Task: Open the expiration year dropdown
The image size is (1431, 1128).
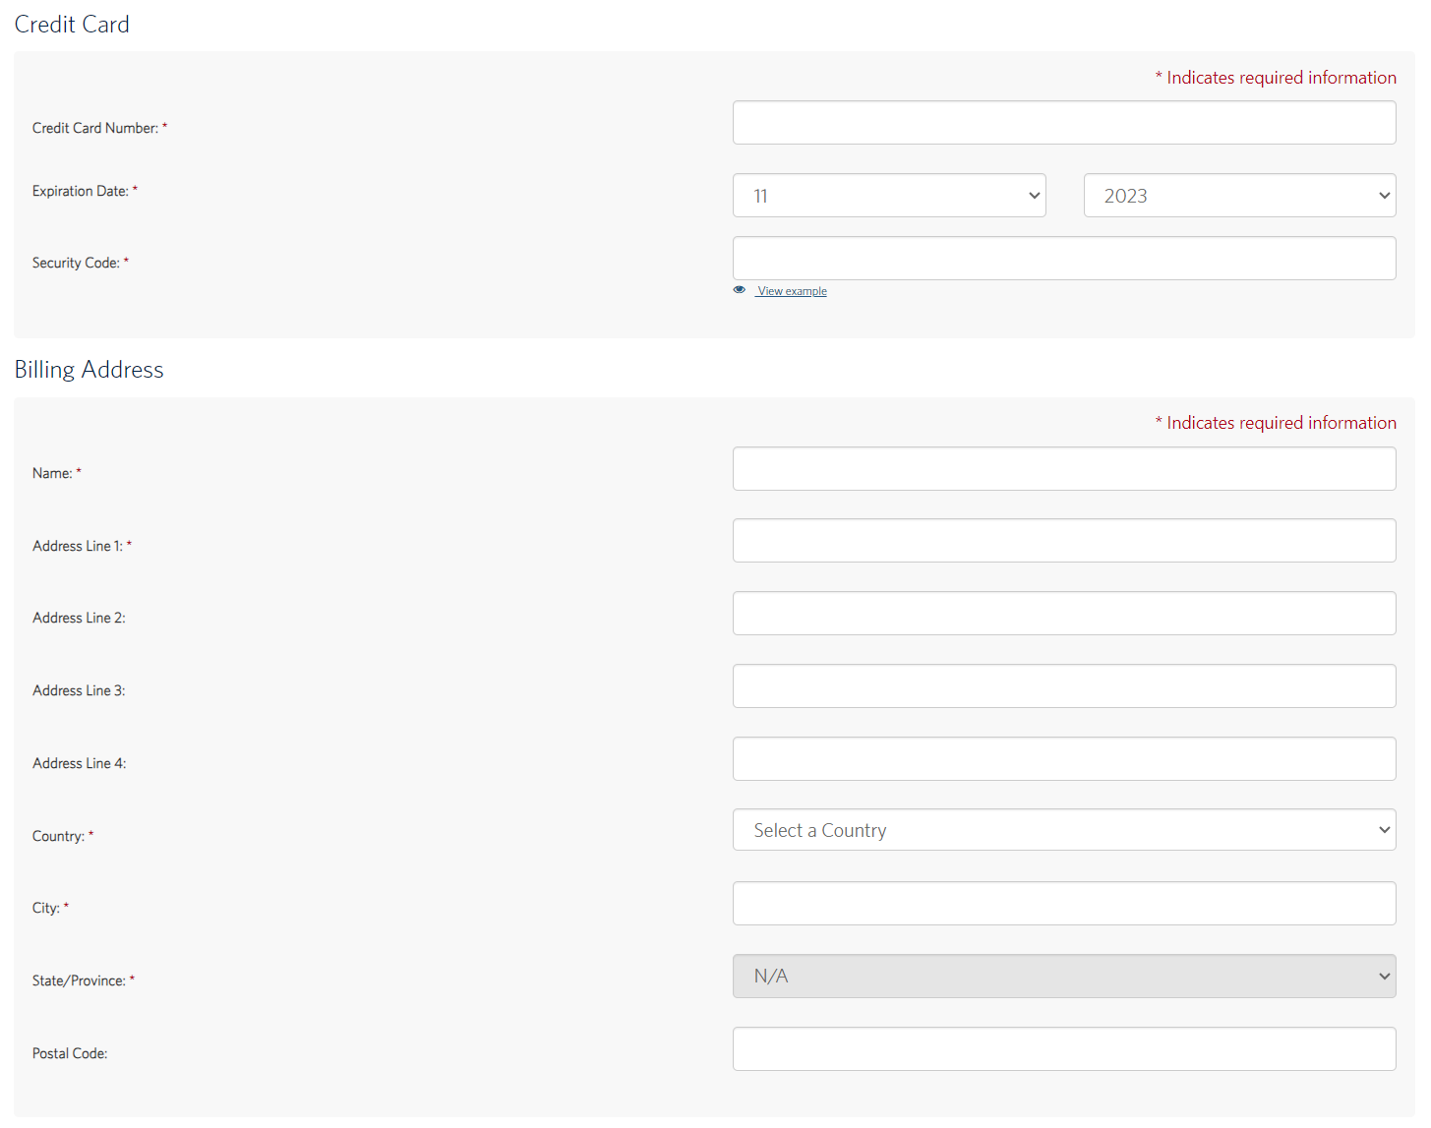Action: (1239, 196)
